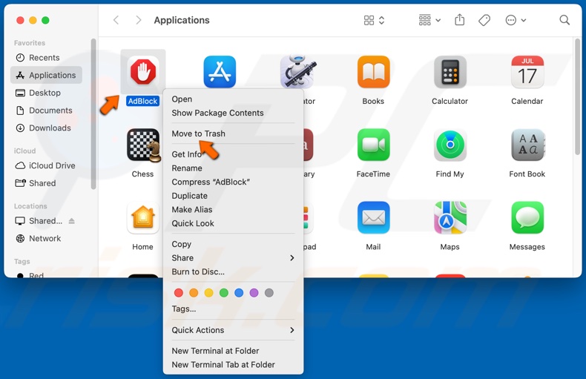Viewport: 586px width, 379px height.
Task: Apply the red color tag
Action: coord(178,293)
